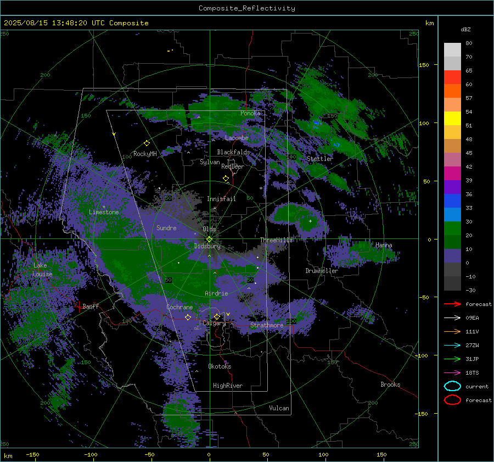This screenshot has width=494, height=462.
Task: Click the Sylvan label
Action: (x=210, y=162)
